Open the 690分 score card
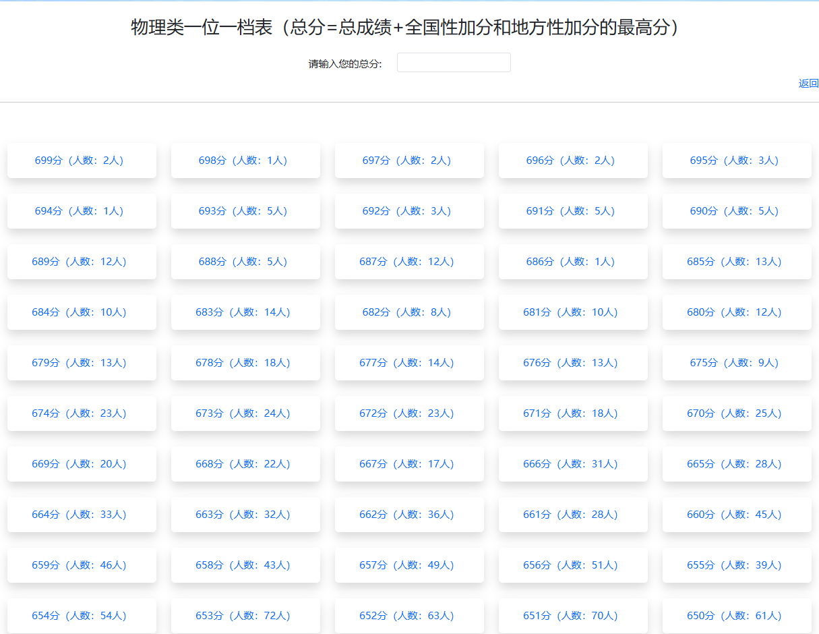 (x=737, y=211)
